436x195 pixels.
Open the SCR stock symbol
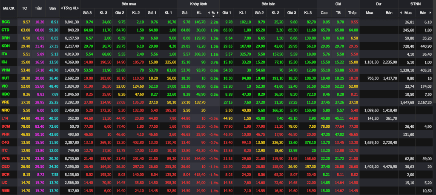[x=5, y=175]
